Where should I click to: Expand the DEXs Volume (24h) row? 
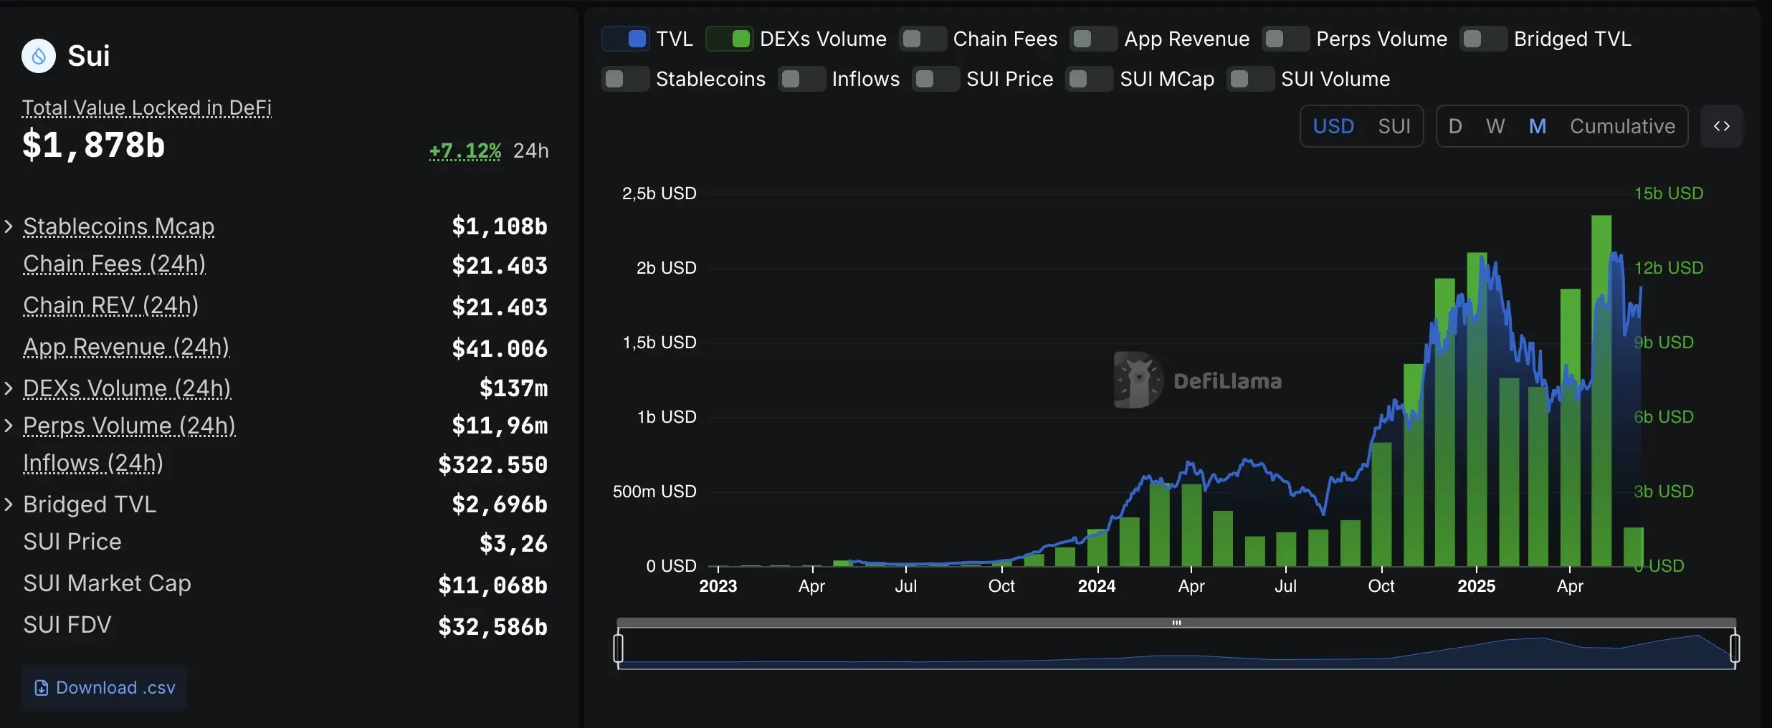[9, 388]
